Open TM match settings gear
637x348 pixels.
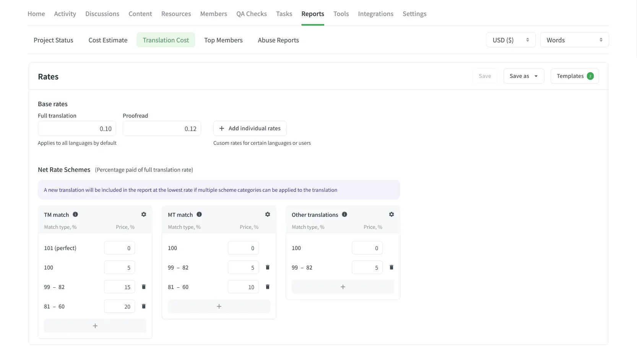[x=144, y=215]
